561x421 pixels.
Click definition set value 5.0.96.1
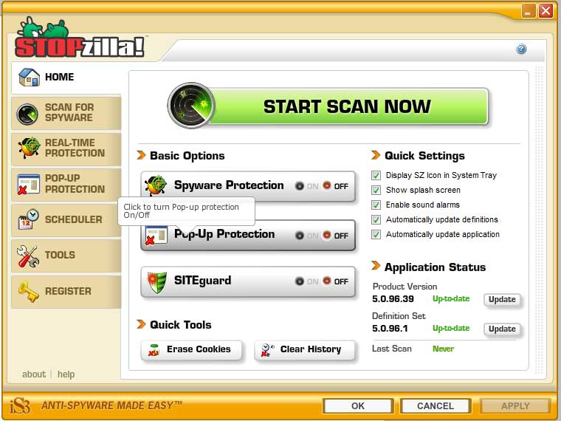click(390, 328)
